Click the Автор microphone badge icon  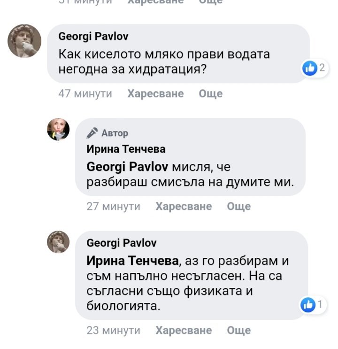(92, 133)
